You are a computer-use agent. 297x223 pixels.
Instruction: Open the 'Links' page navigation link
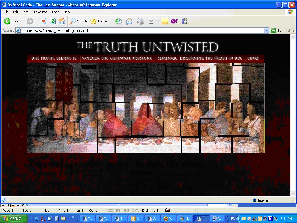pyautogui.click(x=253, y=58)
